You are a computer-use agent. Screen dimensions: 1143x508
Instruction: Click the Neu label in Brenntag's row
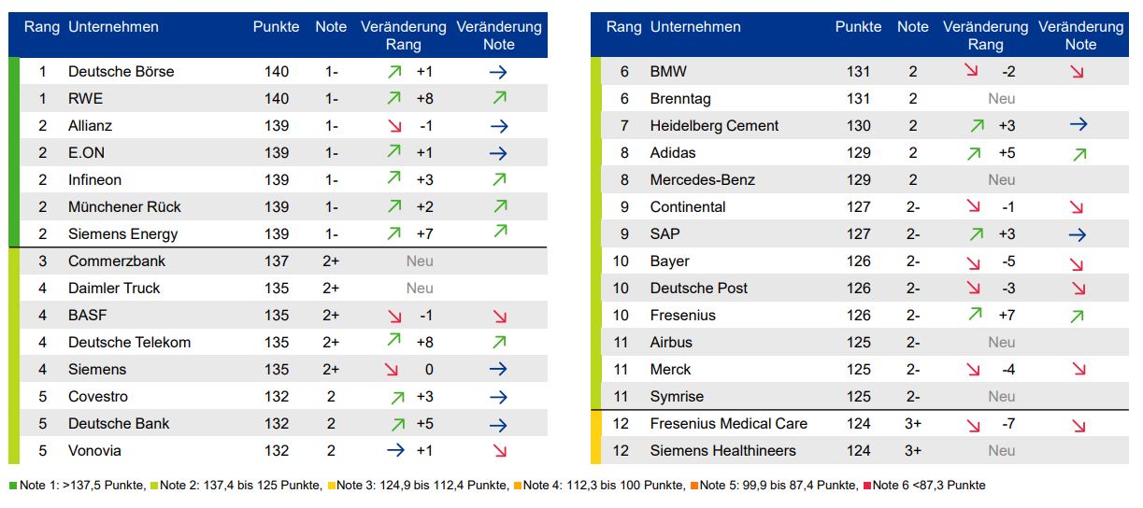coord(1001,98)
